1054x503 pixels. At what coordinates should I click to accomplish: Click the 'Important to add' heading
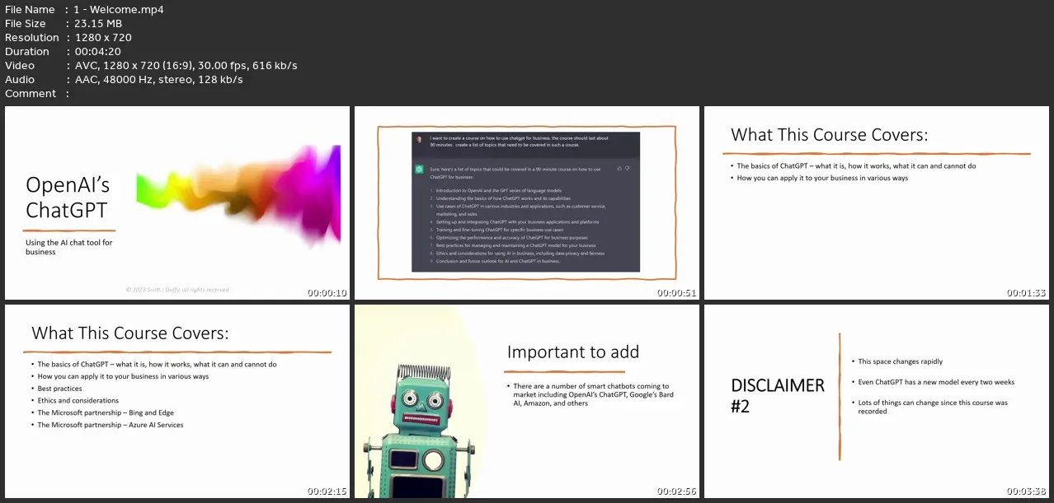(x=573, y=352)
